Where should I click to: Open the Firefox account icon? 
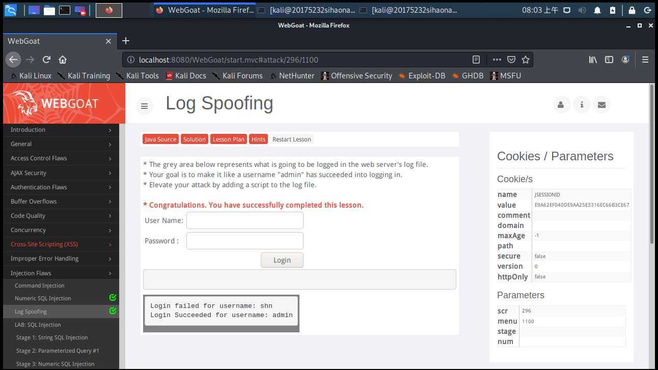pos(625,60)
